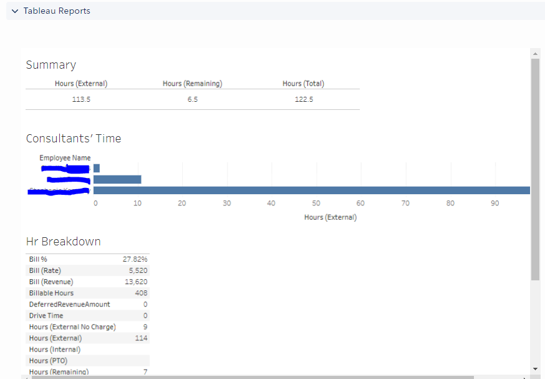Select the Hours (Total) summary column header

coord(304,84)
